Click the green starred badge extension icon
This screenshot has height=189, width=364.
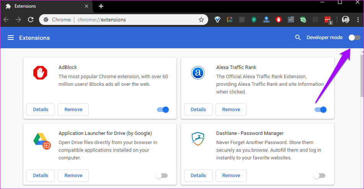303,20
